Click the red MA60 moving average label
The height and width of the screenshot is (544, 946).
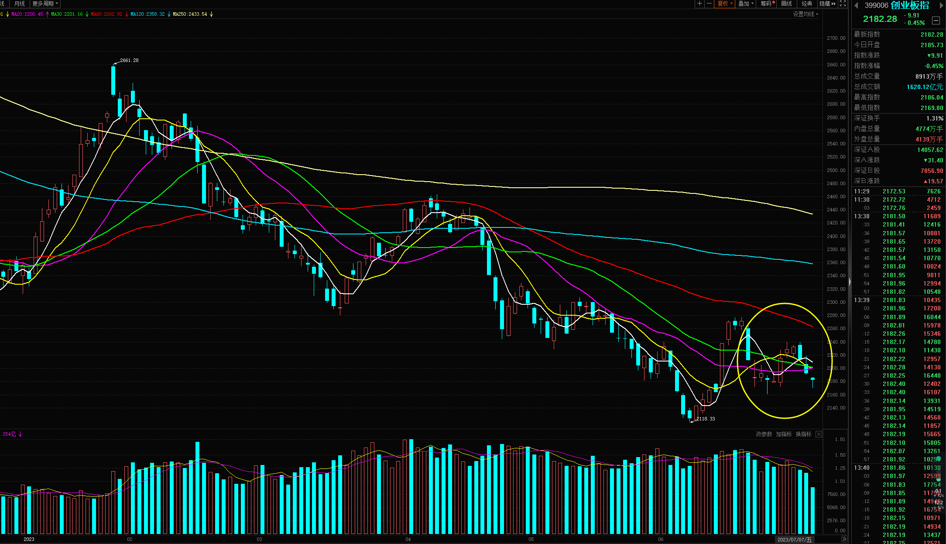tap(106, 14)
